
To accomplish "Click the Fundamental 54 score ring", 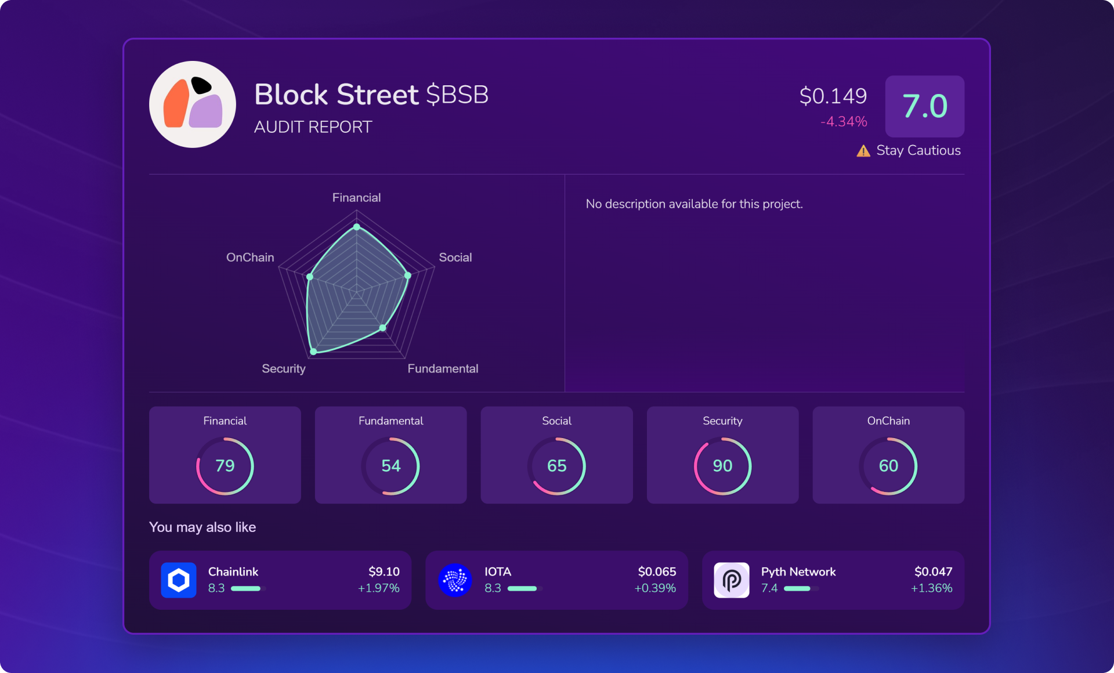I will [390, 466].
